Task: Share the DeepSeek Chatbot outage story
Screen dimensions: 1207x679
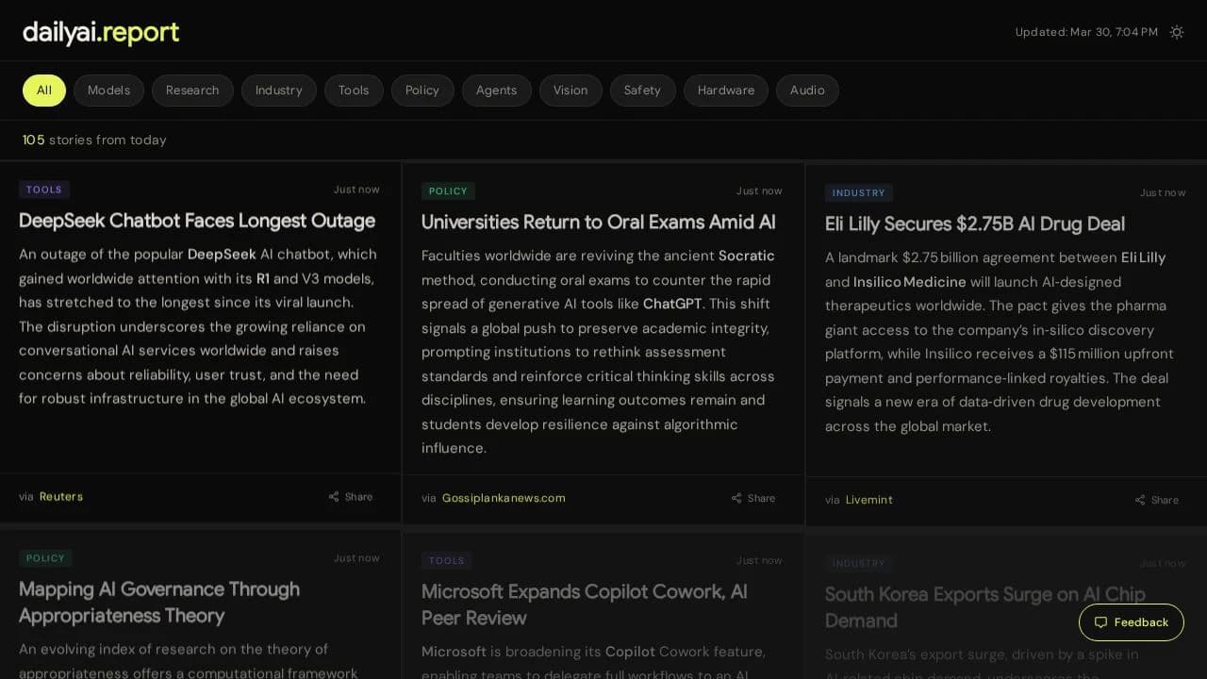Action: [350, 496]
